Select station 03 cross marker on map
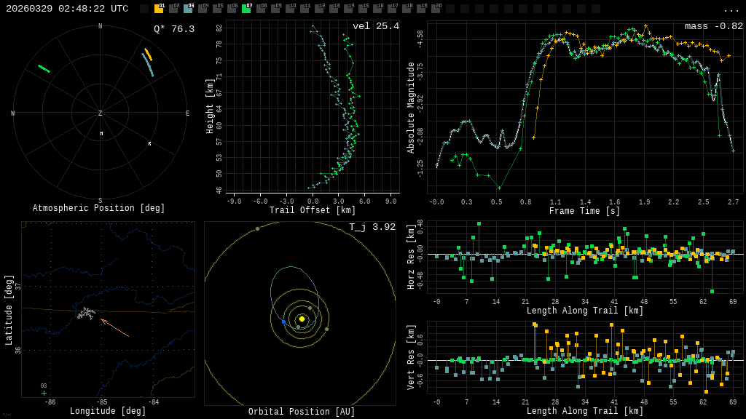Viewport: 746px width, 419px height. click(x=44, y=393)
